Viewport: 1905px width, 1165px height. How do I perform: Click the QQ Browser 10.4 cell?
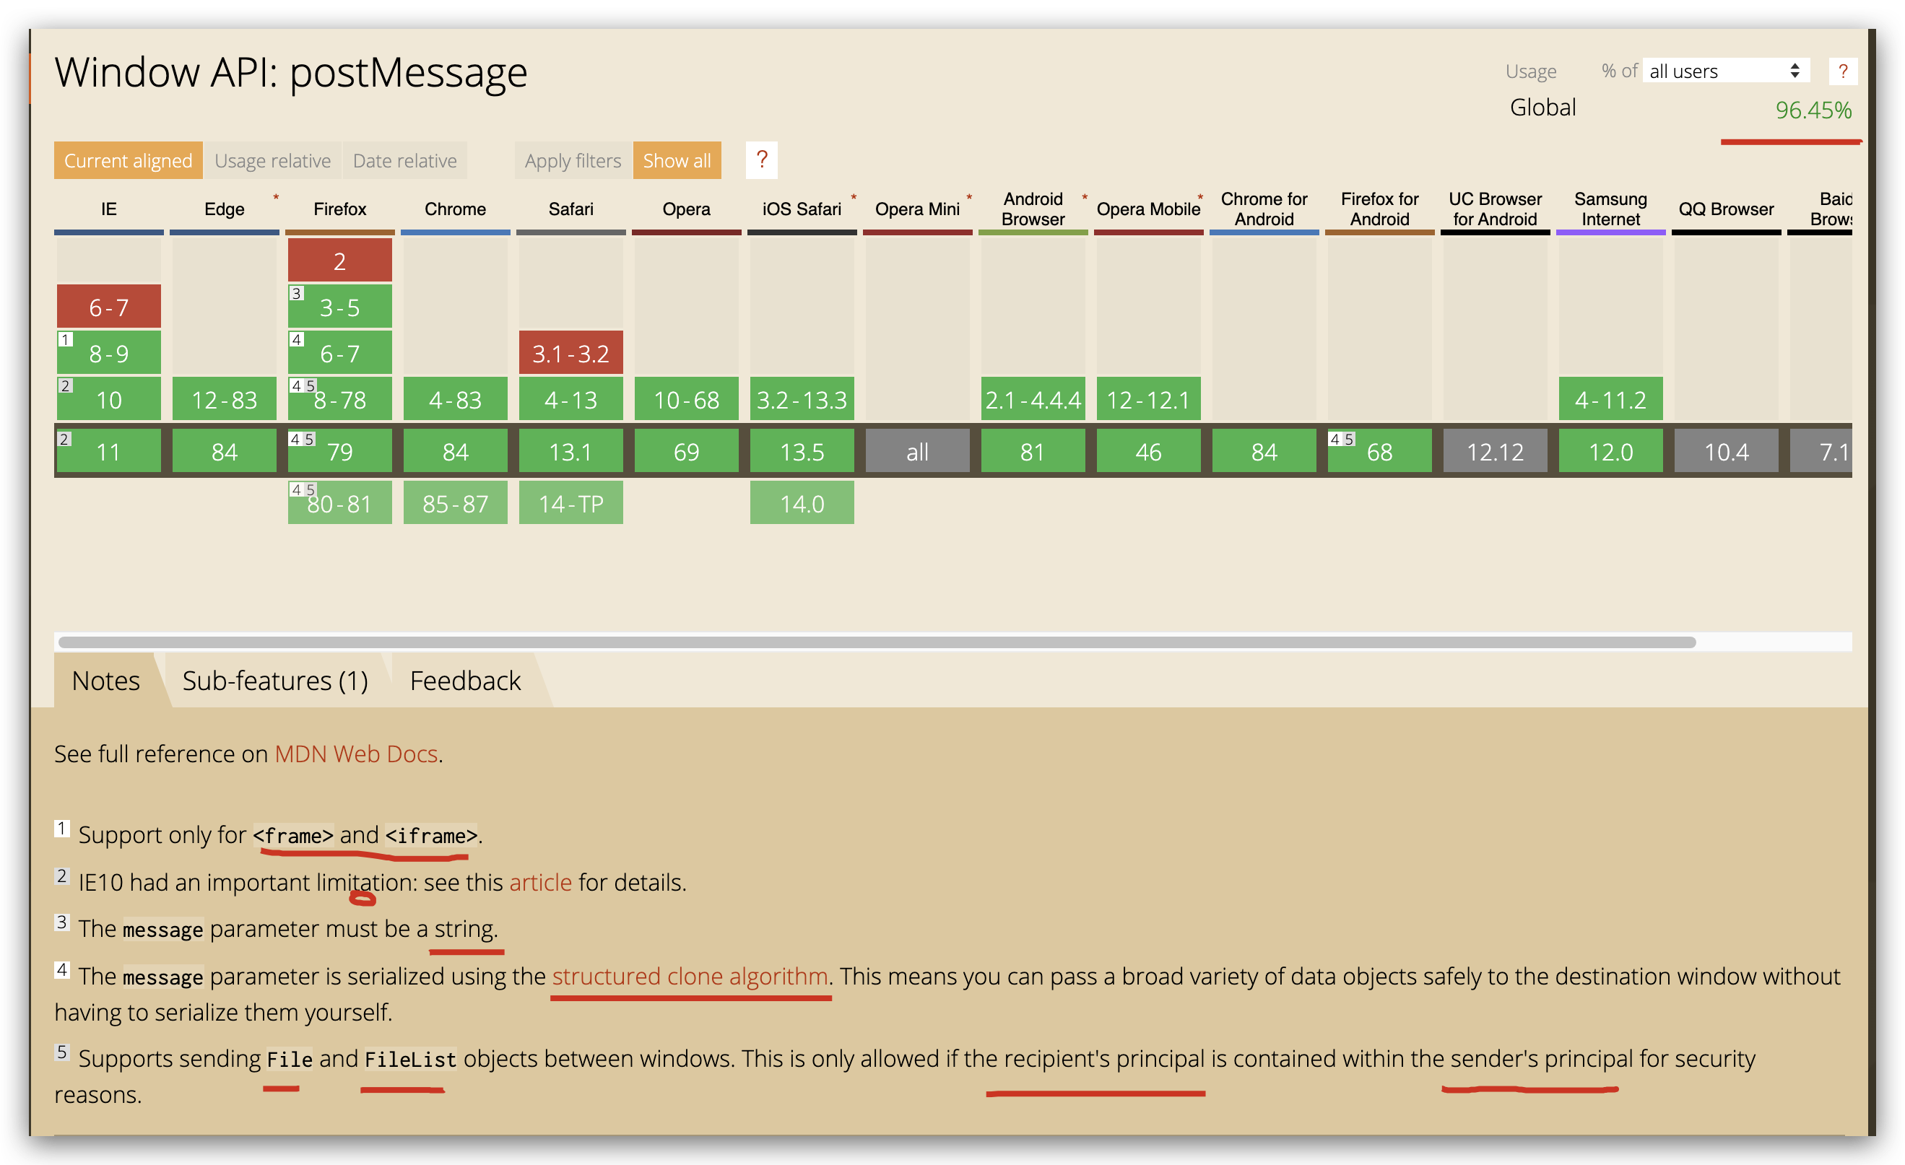click(x=1727, y=450)
